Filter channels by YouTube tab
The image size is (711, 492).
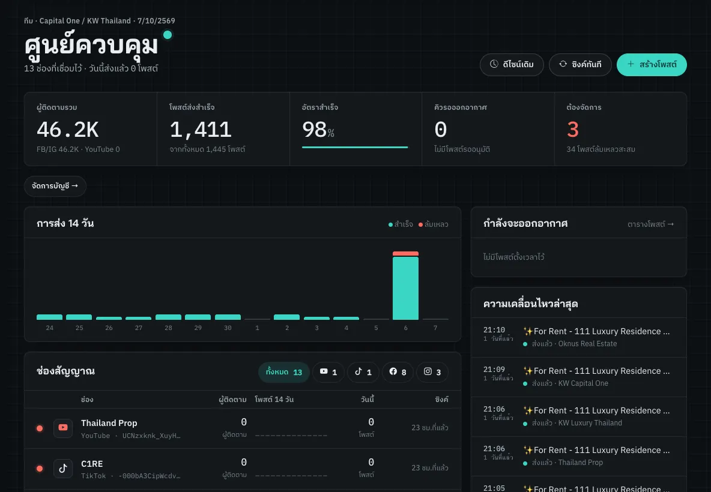[x=328, y=372]
